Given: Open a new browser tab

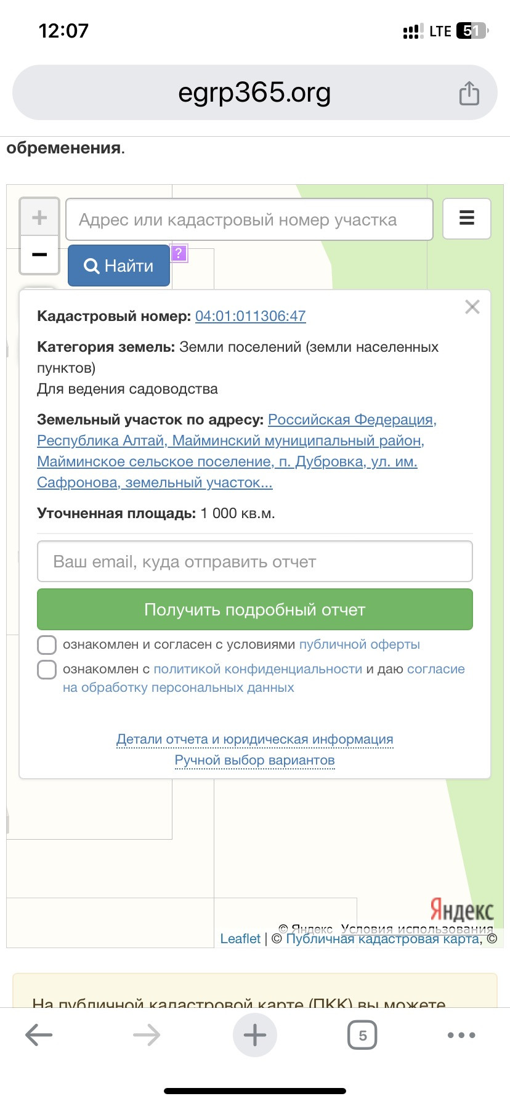Looking at the screenshot, I should [254, 1035].
